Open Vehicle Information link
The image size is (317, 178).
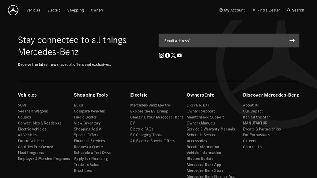204,153
